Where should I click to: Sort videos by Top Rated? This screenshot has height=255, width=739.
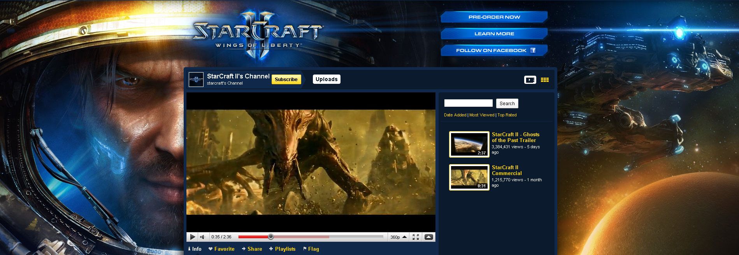pyautogui.click(x=507, y=115)
